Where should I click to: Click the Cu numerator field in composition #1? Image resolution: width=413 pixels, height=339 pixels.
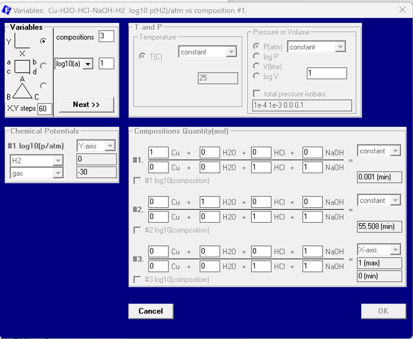coord(158,153)
